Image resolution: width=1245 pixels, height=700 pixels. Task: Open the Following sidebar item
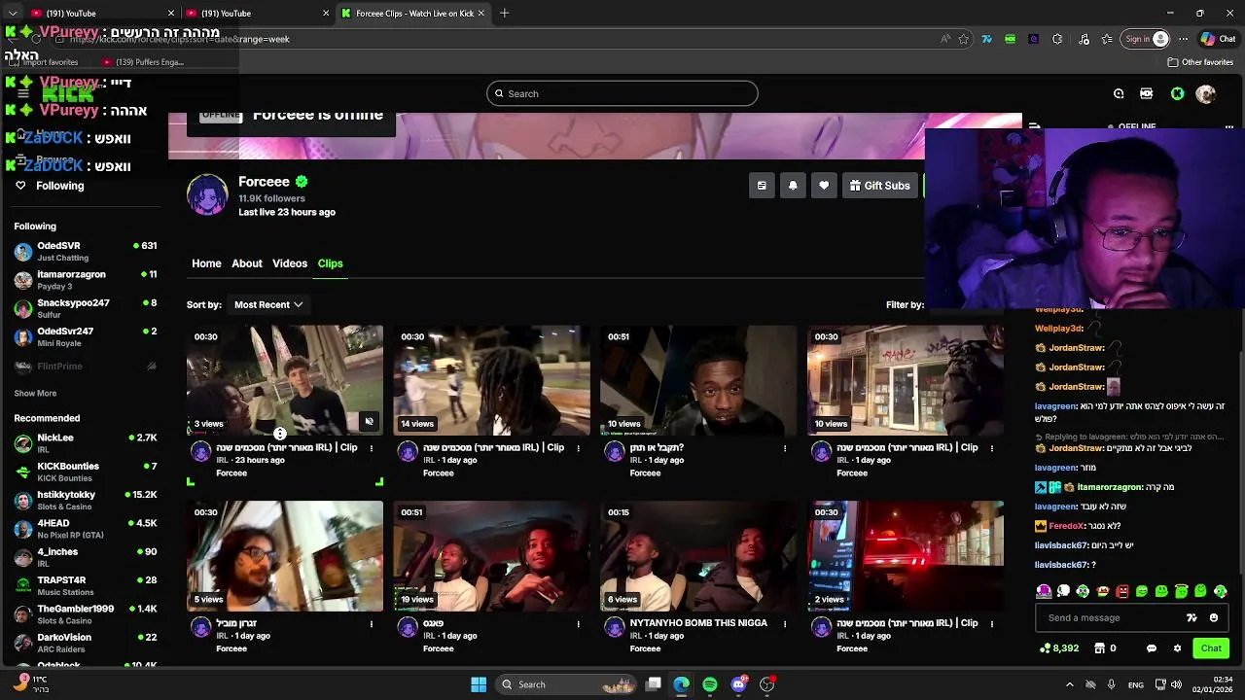tap(59, 186)
